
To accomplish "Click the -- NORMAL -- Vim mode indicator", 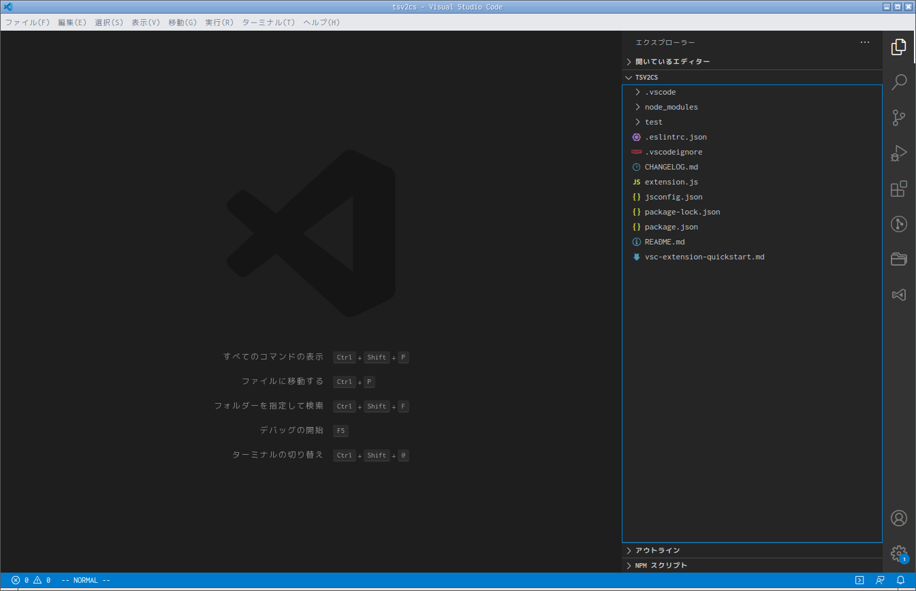I will click(x=86, y=580).
